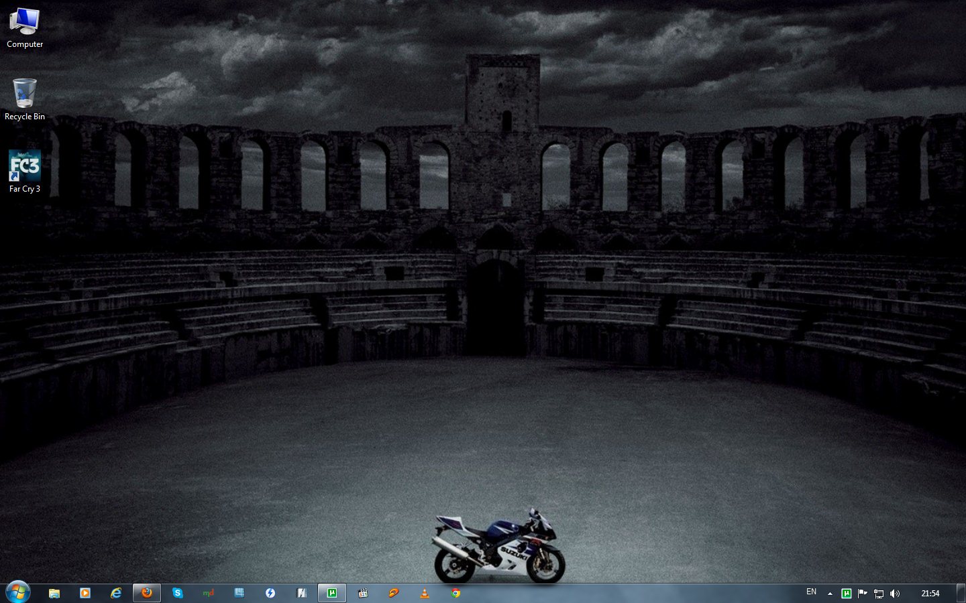The width and height of the screenshot is (966, 603).
Task: Open the volume speaker control
Action: pyautogui.click(x=894, y=594)
